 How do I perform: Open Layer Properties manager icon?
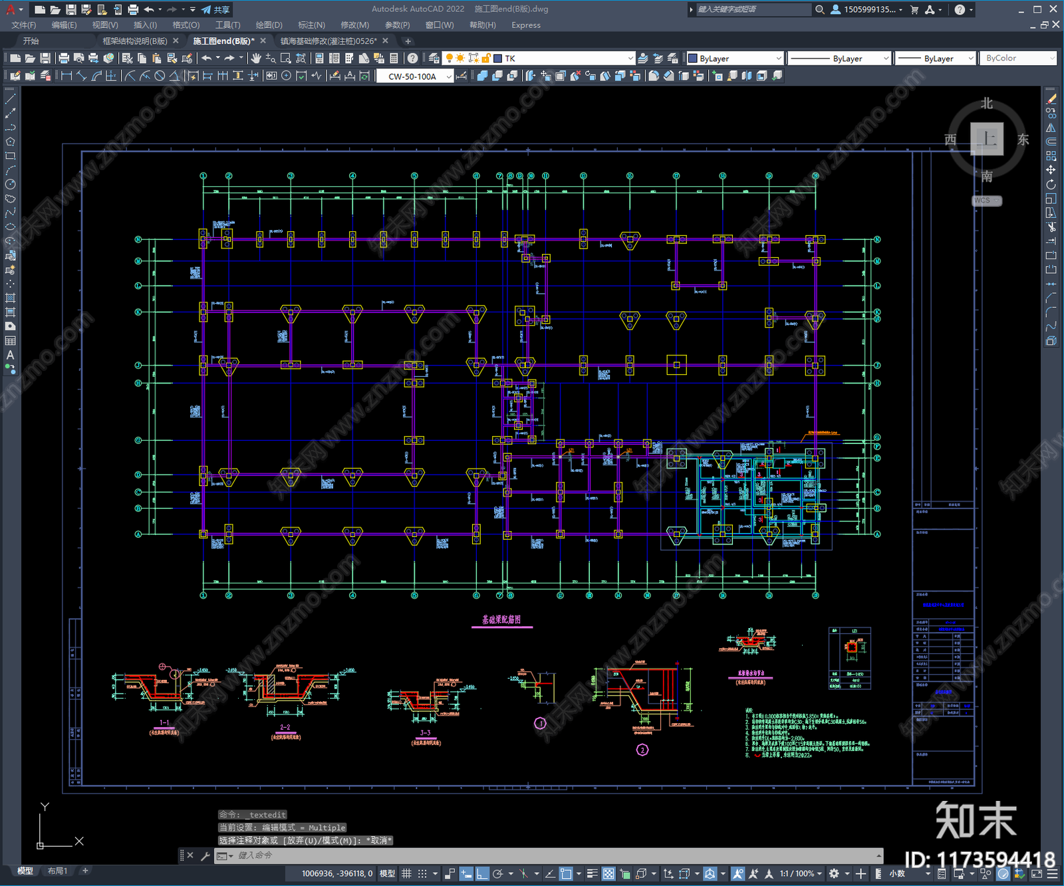[x=434, y=58]
